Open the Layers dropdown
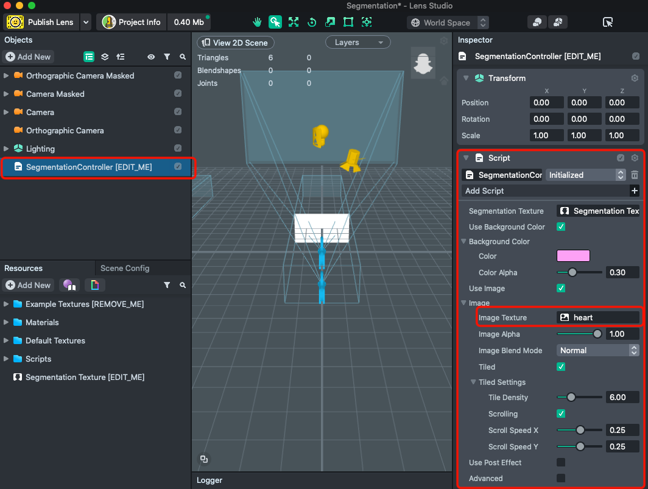The image size is (648, 489). point(358,42)
